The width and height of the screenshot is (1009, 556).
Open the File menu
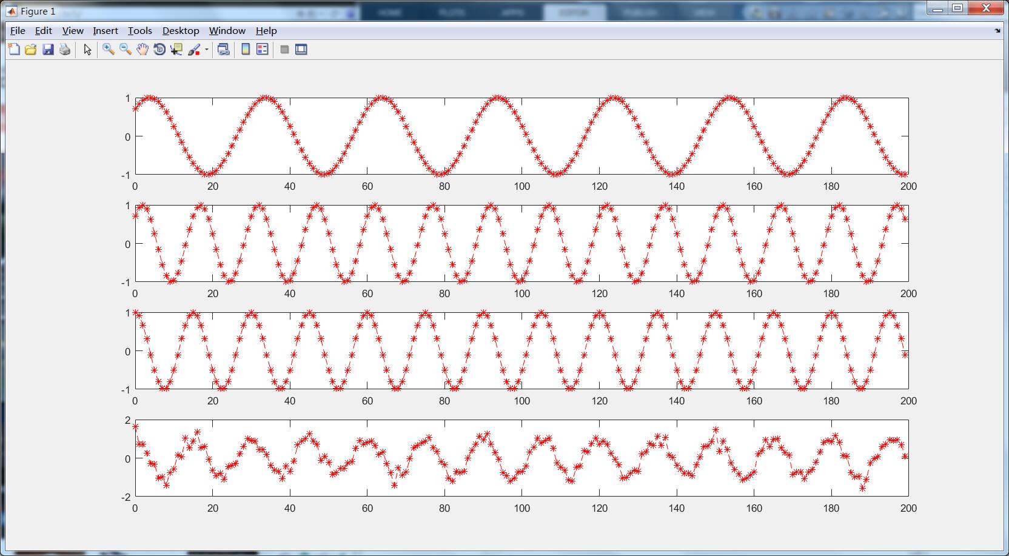pos(18,30)
